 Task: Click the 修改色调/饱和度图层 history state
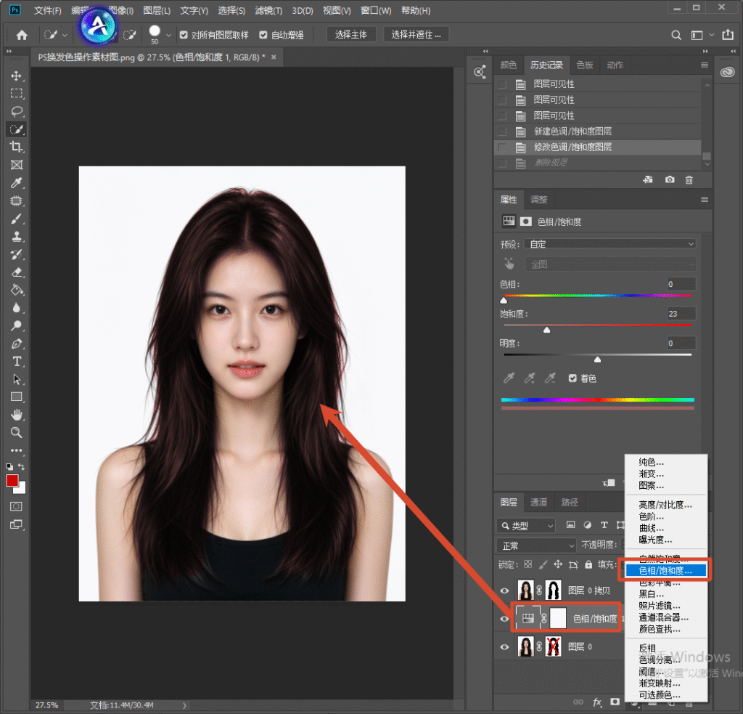coord(597,147)
